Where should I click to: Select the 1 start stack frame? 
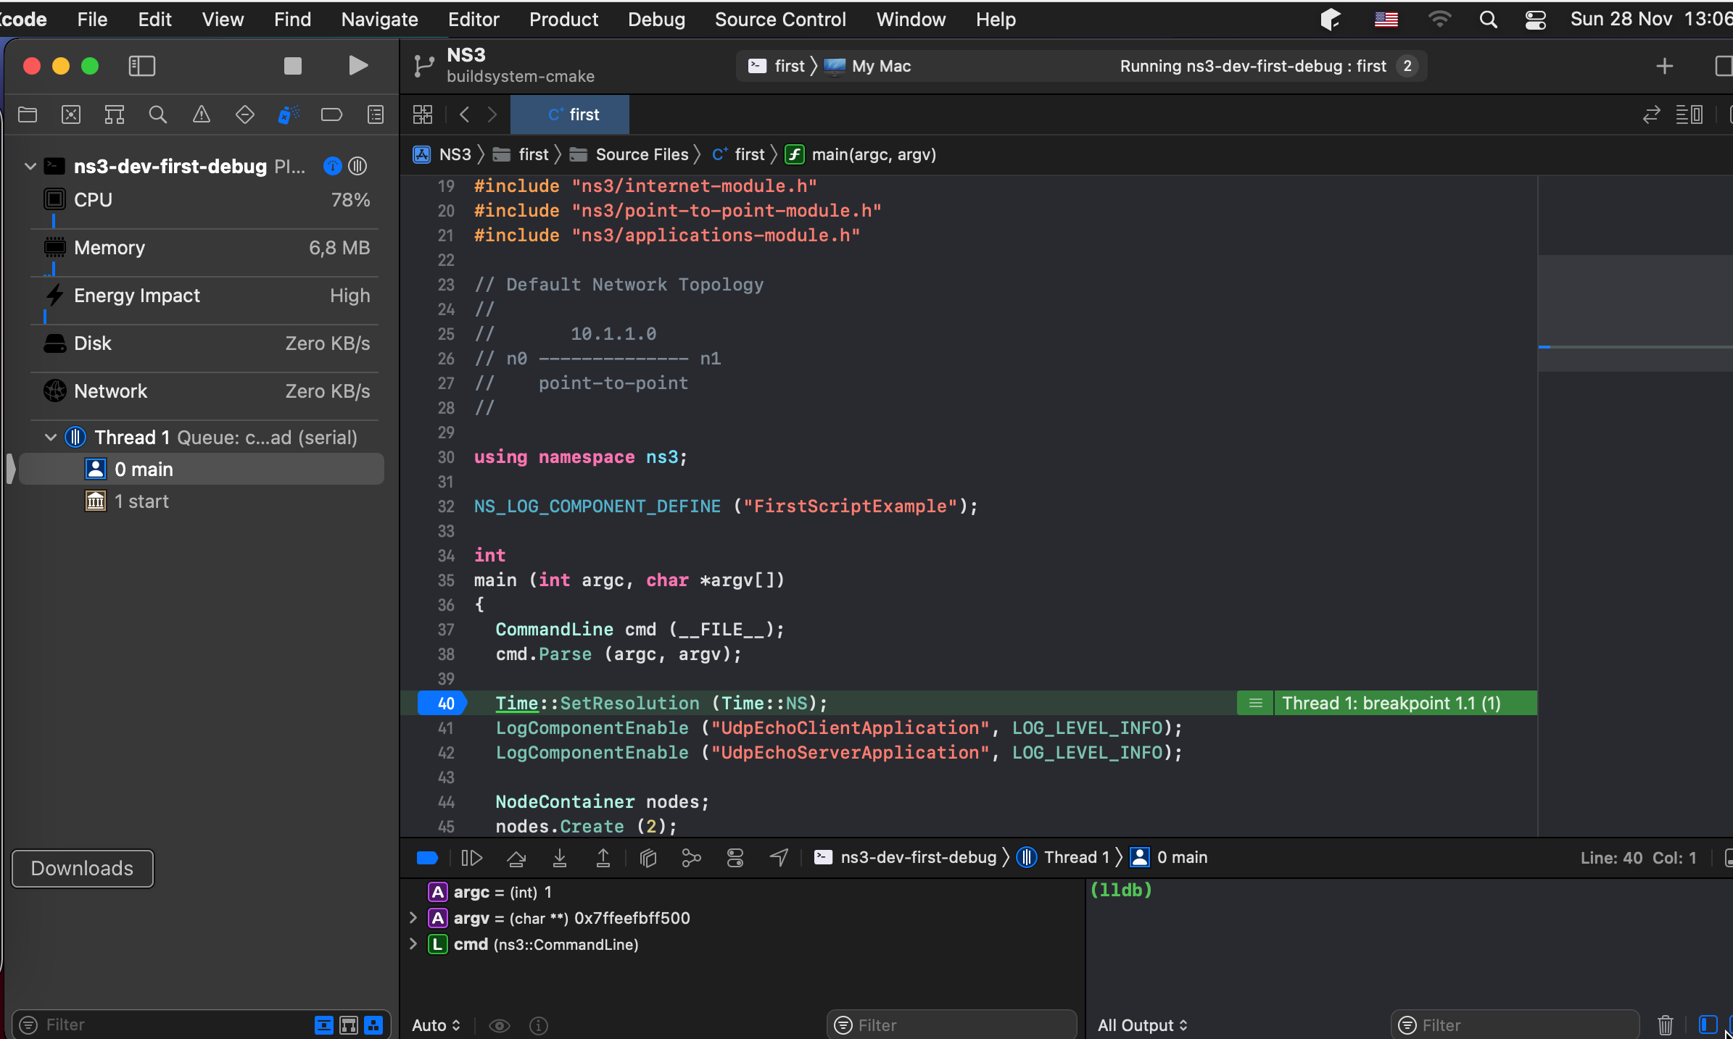point(141,501)
